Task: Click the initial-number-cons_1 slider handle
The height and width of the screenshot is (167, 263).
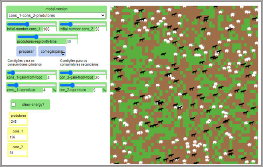Action: tap(27, 25)
